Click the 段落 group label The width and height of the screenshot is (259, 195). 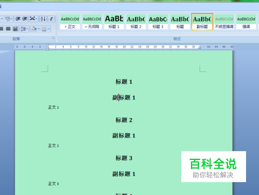(x=16, y=39)
